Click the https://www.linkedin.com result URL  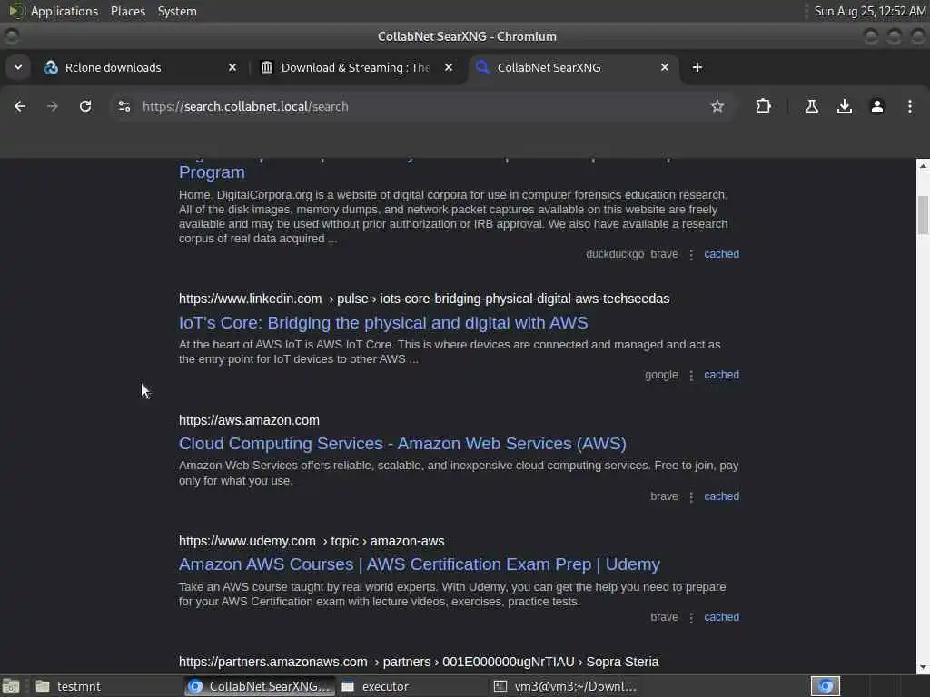[424, 299]
